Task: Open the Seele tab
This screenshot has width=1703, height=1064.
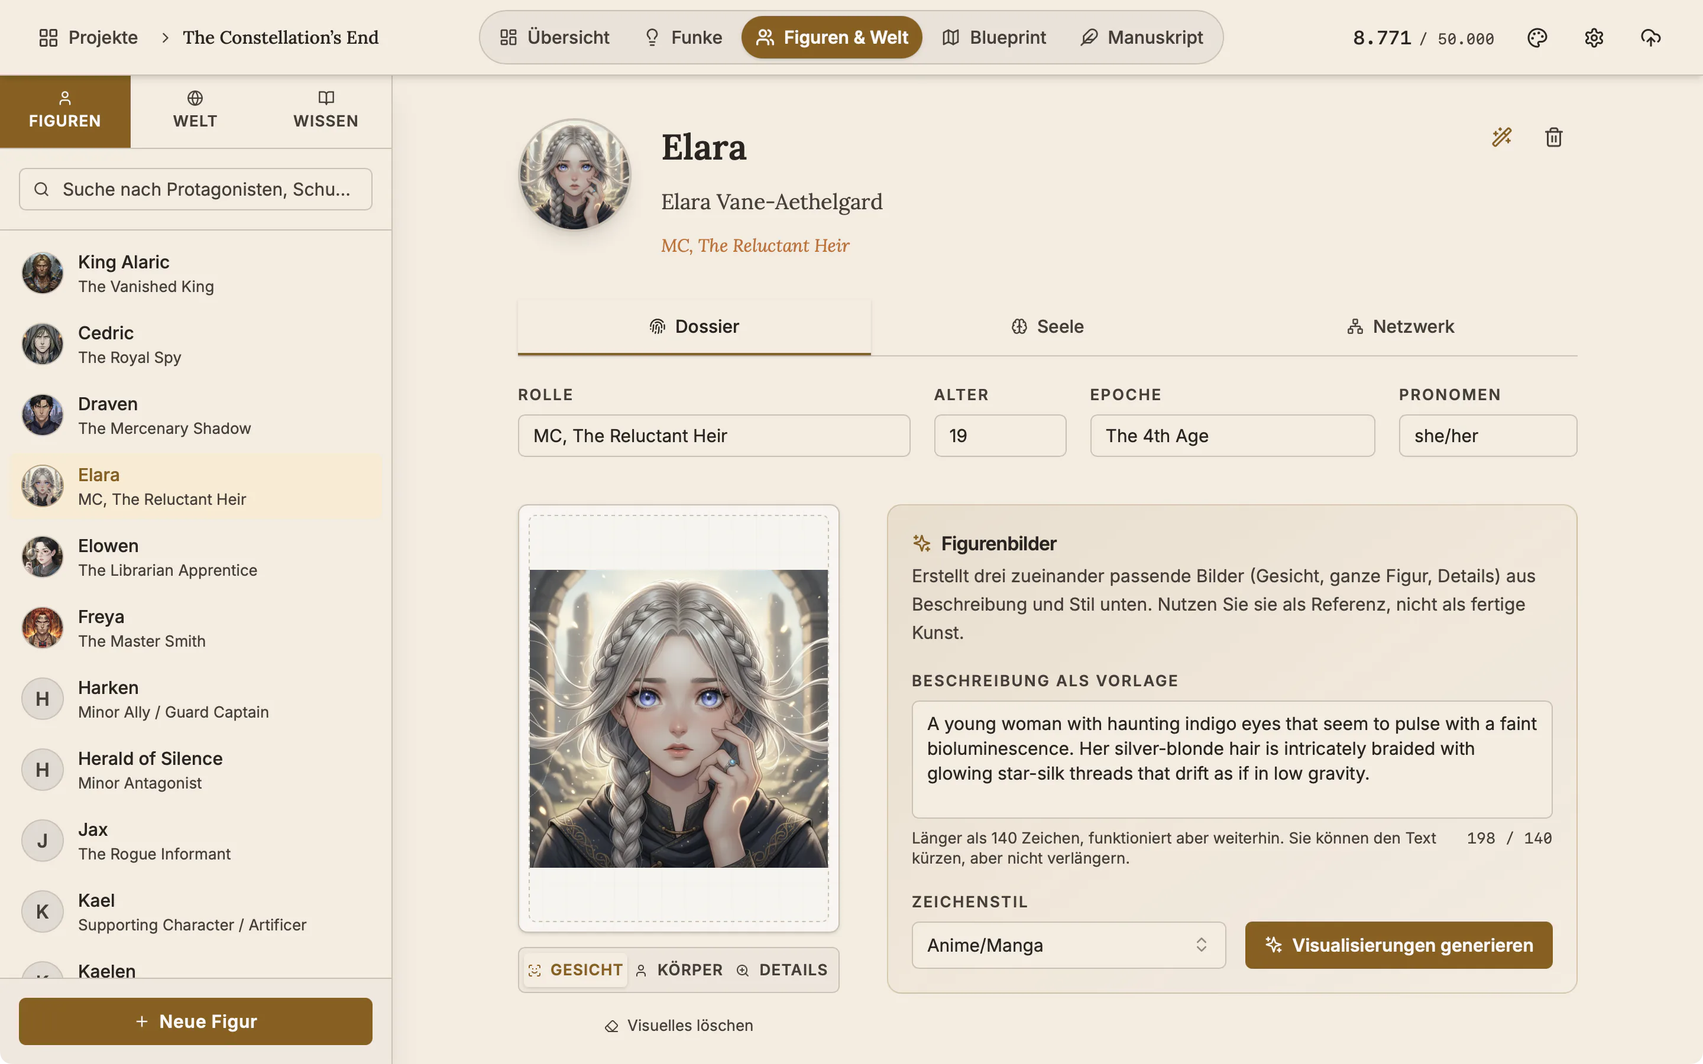Action: click(1047, 326)
